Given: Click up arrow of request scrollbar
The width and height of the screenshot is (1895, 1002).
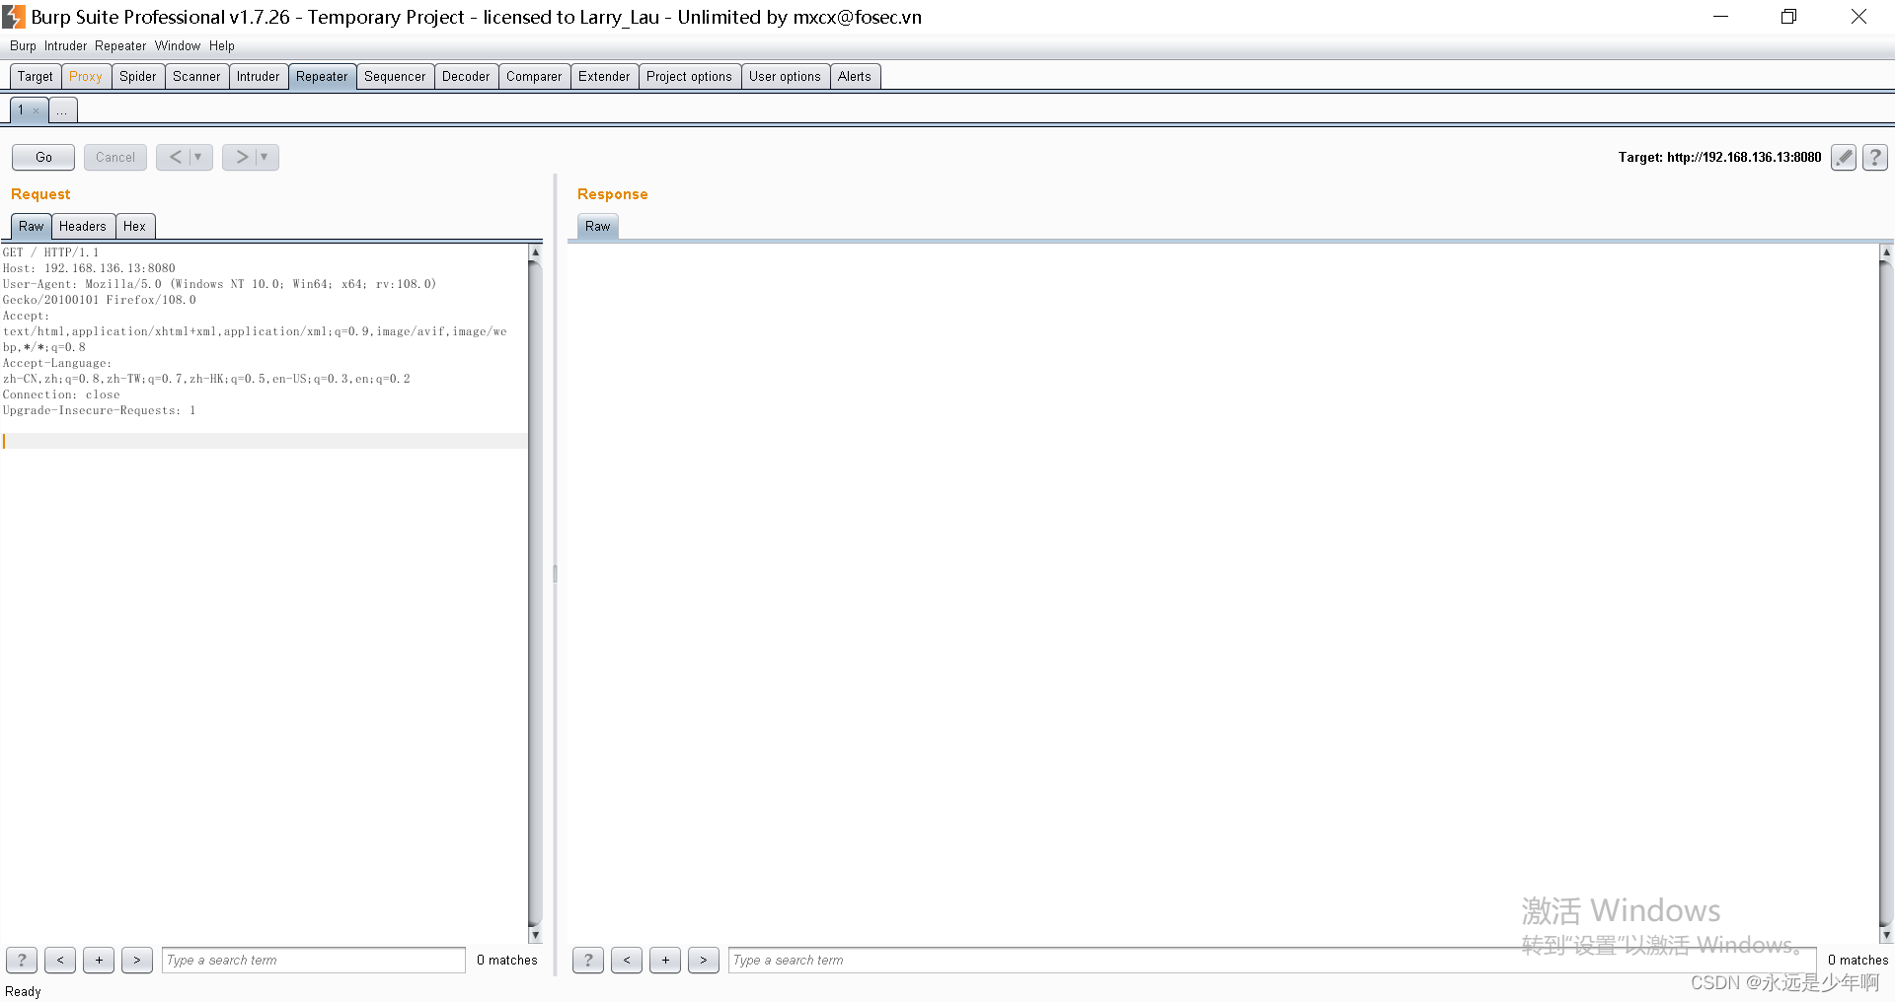Looking at the screenshot, I should click(x=535, y=251).
